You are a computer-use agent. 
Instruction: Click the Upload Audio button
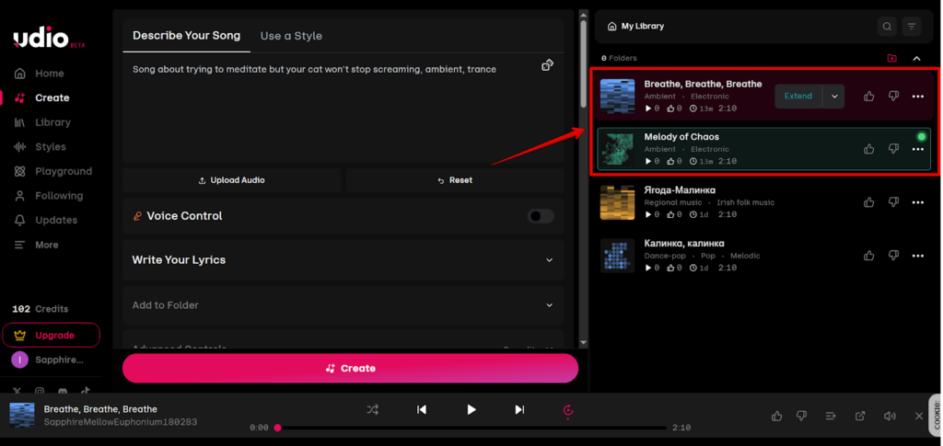click(x=231, y=180)
